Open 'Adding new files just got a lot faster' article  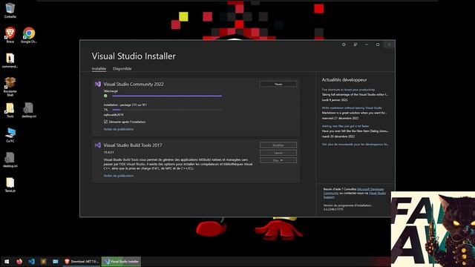pos(345,126)
